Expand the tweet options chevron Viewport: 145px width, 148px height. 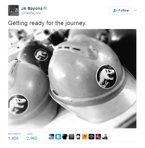[136, 10]
